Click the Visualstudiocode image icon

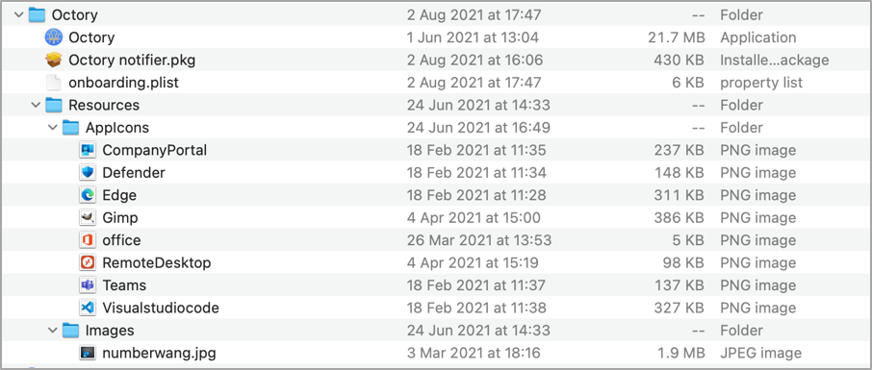pyautogui.click(x=88, y=308)
